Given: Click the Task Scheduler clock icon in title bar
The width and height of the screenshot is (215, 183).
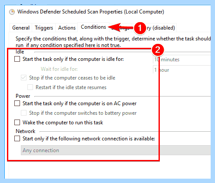Looking at the screenshot, I should [x=12, y=12].
